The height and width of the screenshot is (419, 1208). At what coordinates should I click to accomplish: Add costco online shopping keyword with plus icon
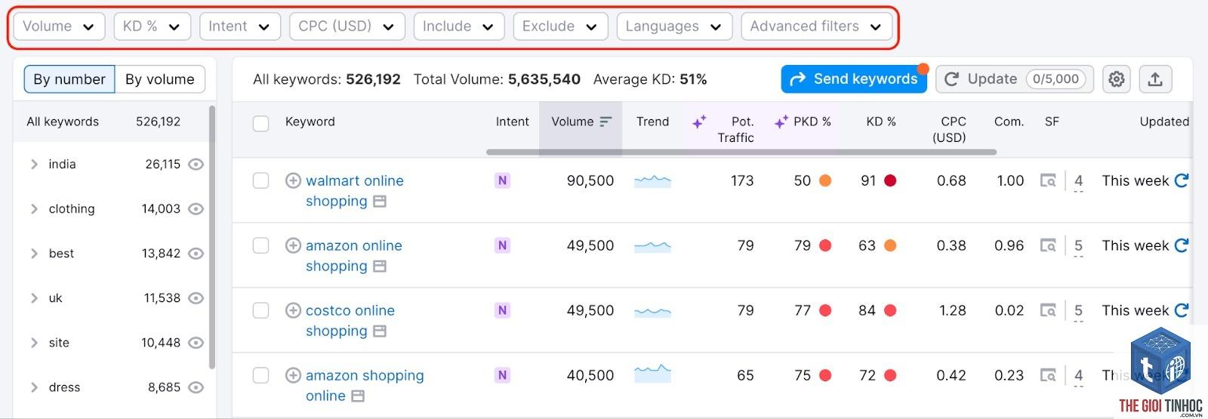(293, 310)
